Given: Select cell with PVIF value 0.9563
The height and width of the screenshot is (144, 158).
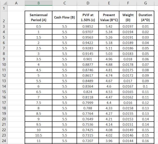Looking at the screenshot, I should tap(88, 37).
